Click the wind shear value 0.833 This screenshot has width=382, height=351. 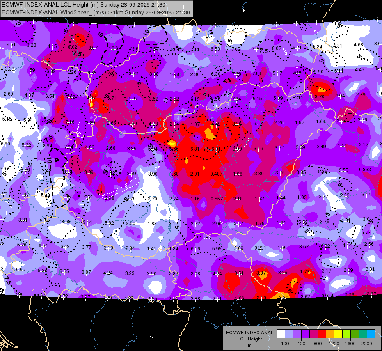[x=365, y=170]
